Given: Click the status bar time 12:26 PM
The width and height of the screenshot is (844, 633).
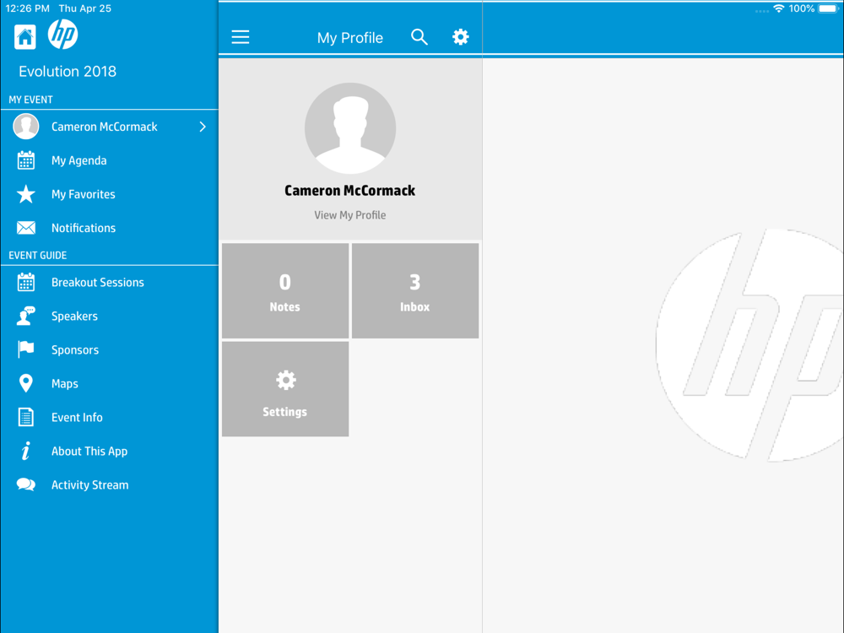Looking at the screenshot, I should [x=27, y=8].
